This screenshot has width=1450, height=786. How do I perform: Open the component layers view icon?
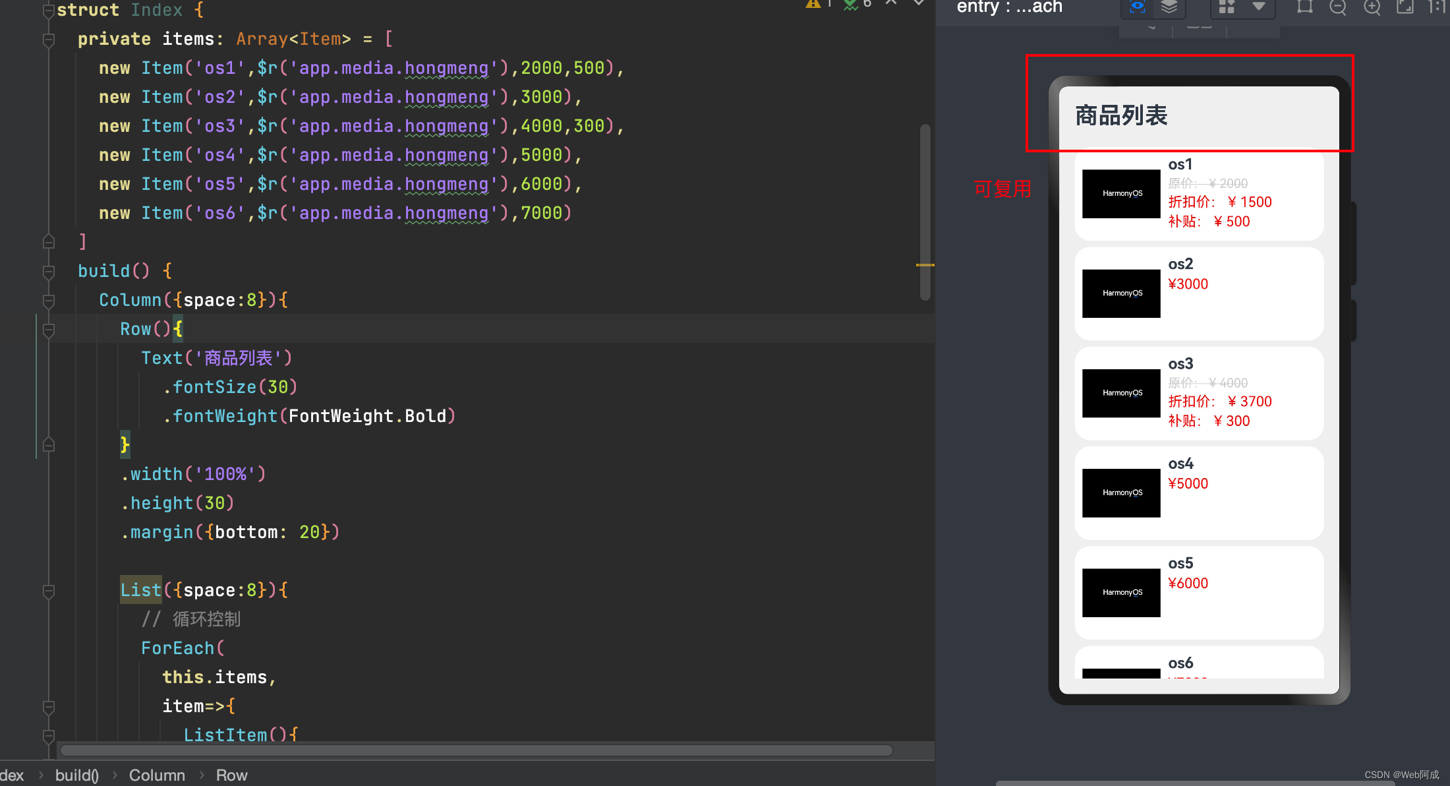[1169, 7]
